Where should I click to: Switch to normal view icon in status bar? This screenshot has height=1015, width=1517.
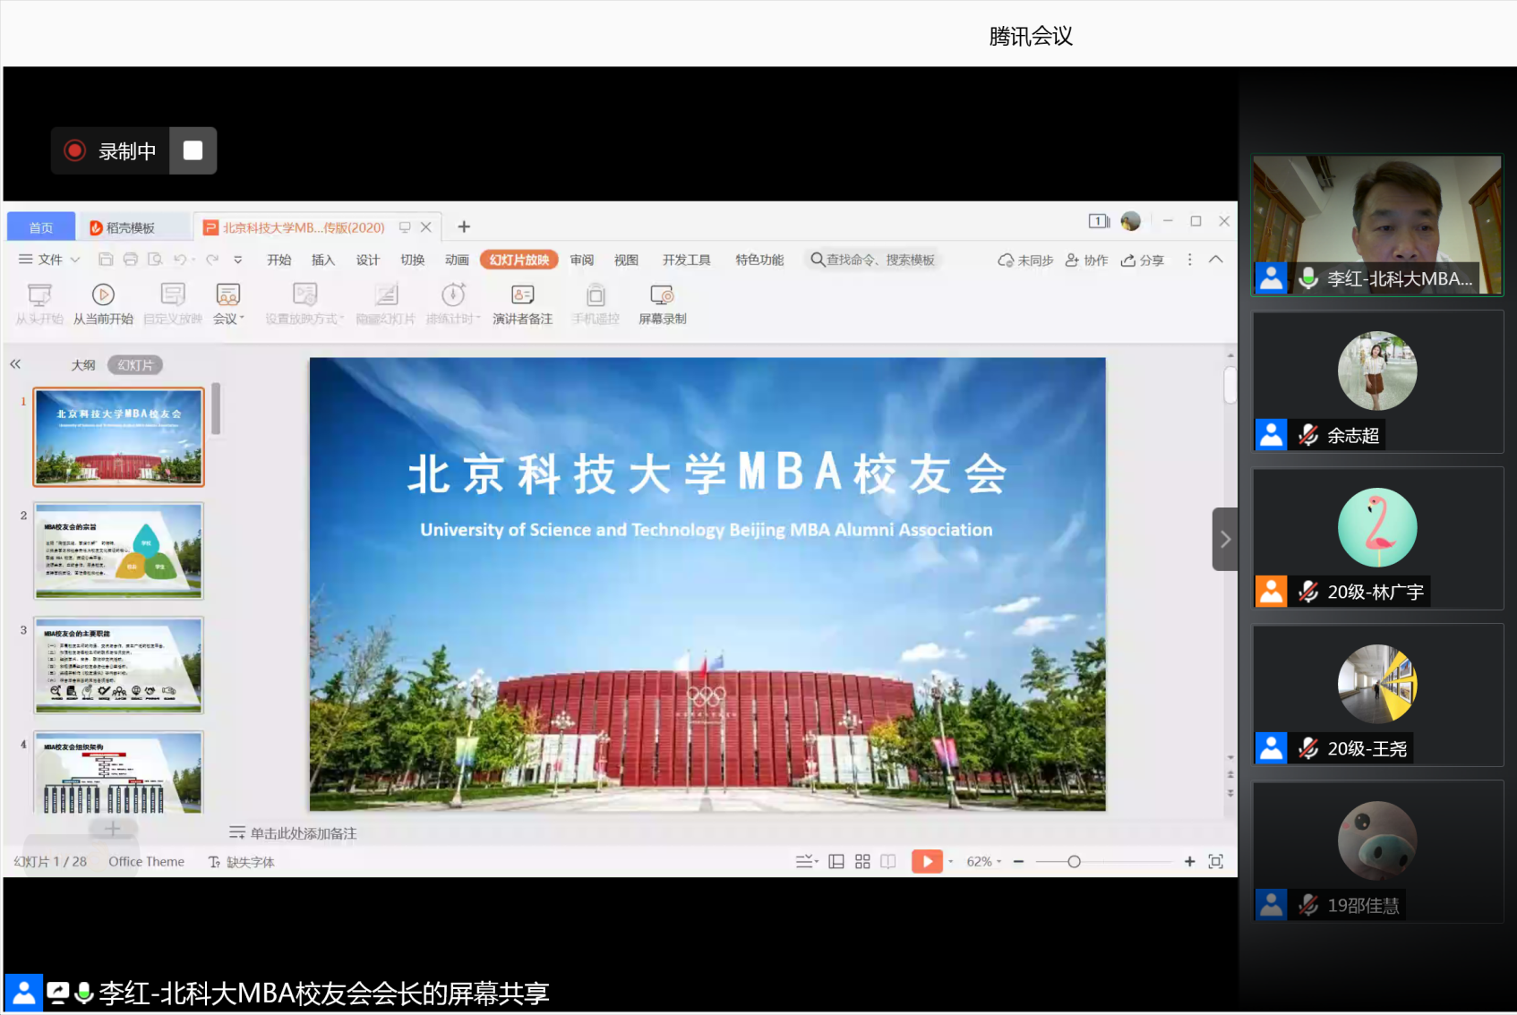tap(836, 861)
